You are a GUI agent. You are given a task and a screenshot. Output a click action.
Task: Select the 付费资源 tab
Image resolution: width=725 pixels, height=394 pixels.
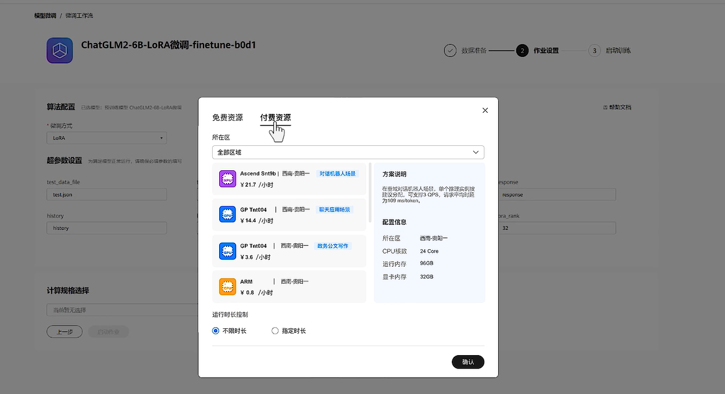click(x=276, y=117)
